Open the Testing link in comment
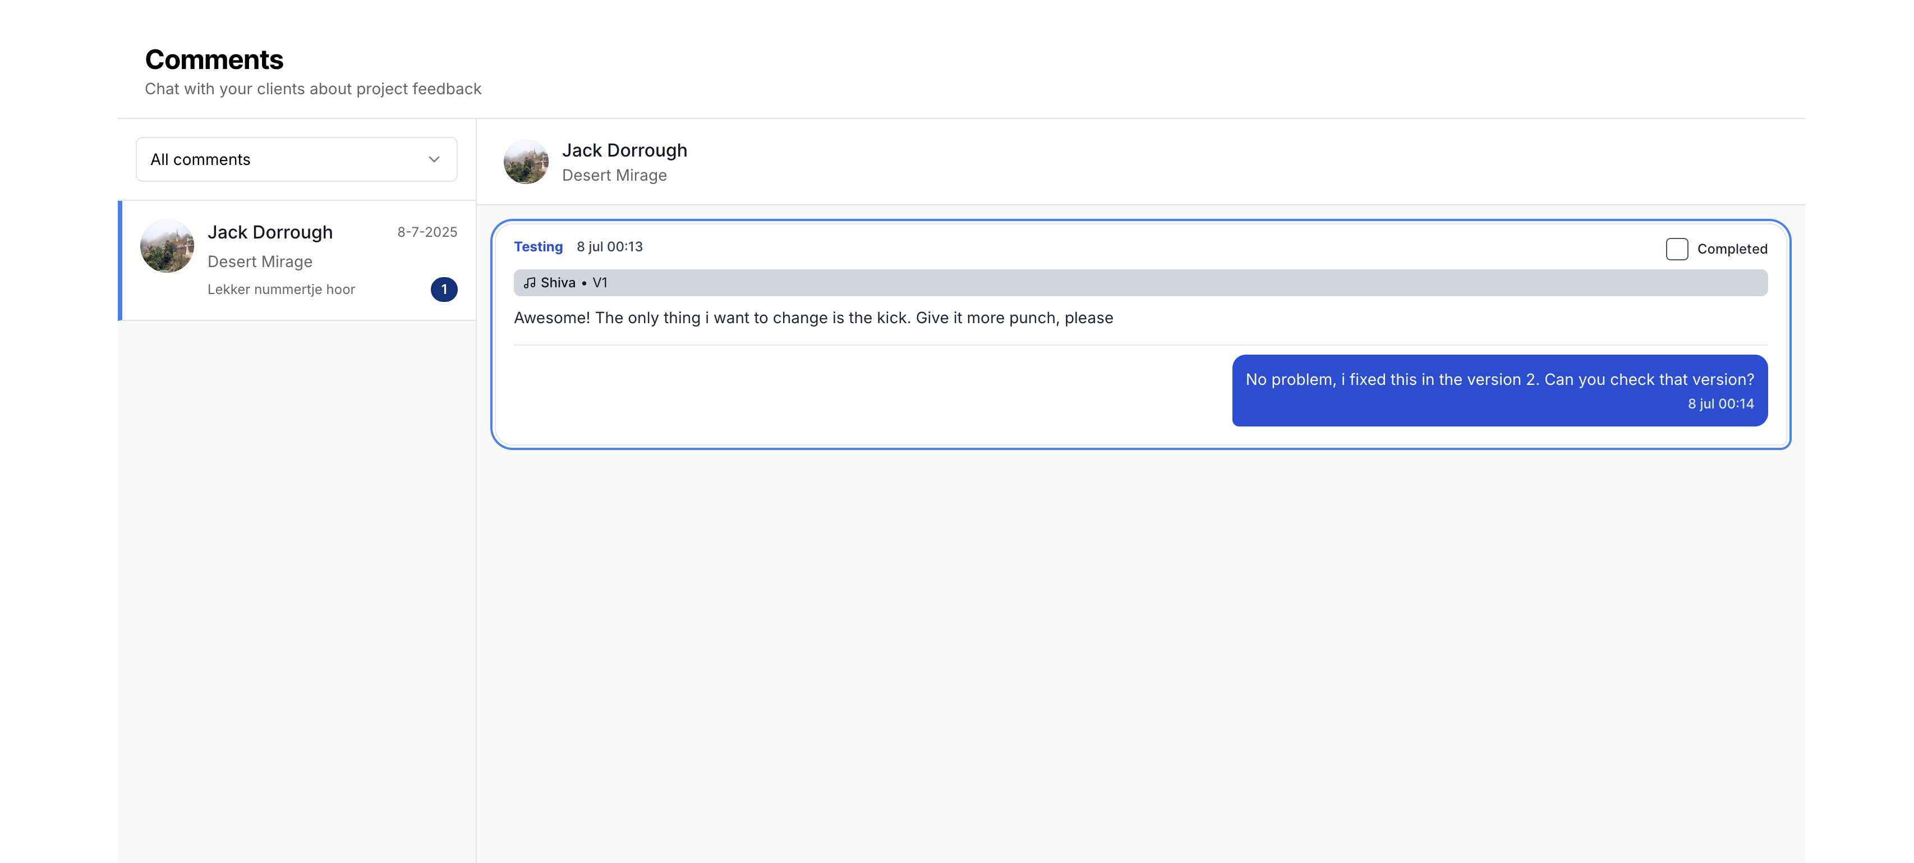Screen dimensions: 1914x863 [538, 246]
